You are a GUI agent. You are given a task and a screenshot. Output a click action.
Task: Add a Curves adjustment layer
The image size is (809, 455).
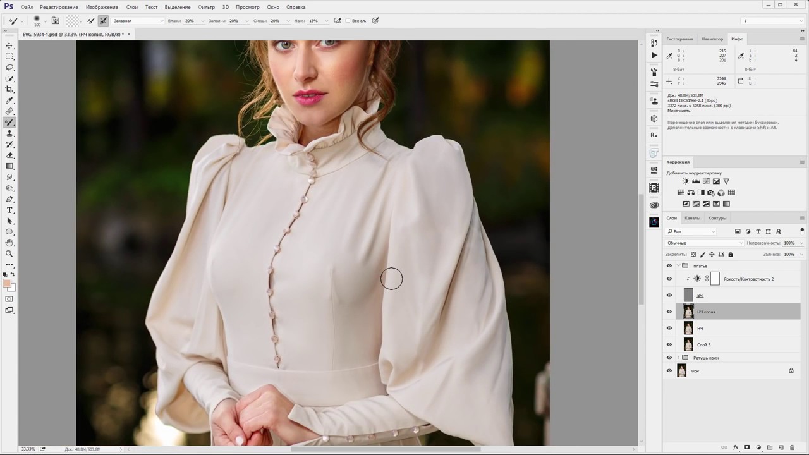pyautogui.click(x=706, y=181)
